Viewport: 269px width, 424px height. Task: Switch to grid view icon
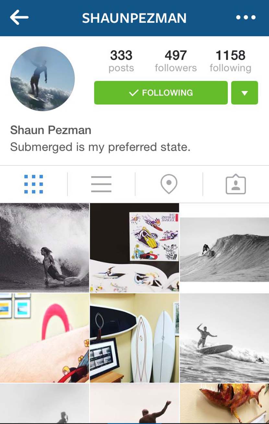[34, 184]
